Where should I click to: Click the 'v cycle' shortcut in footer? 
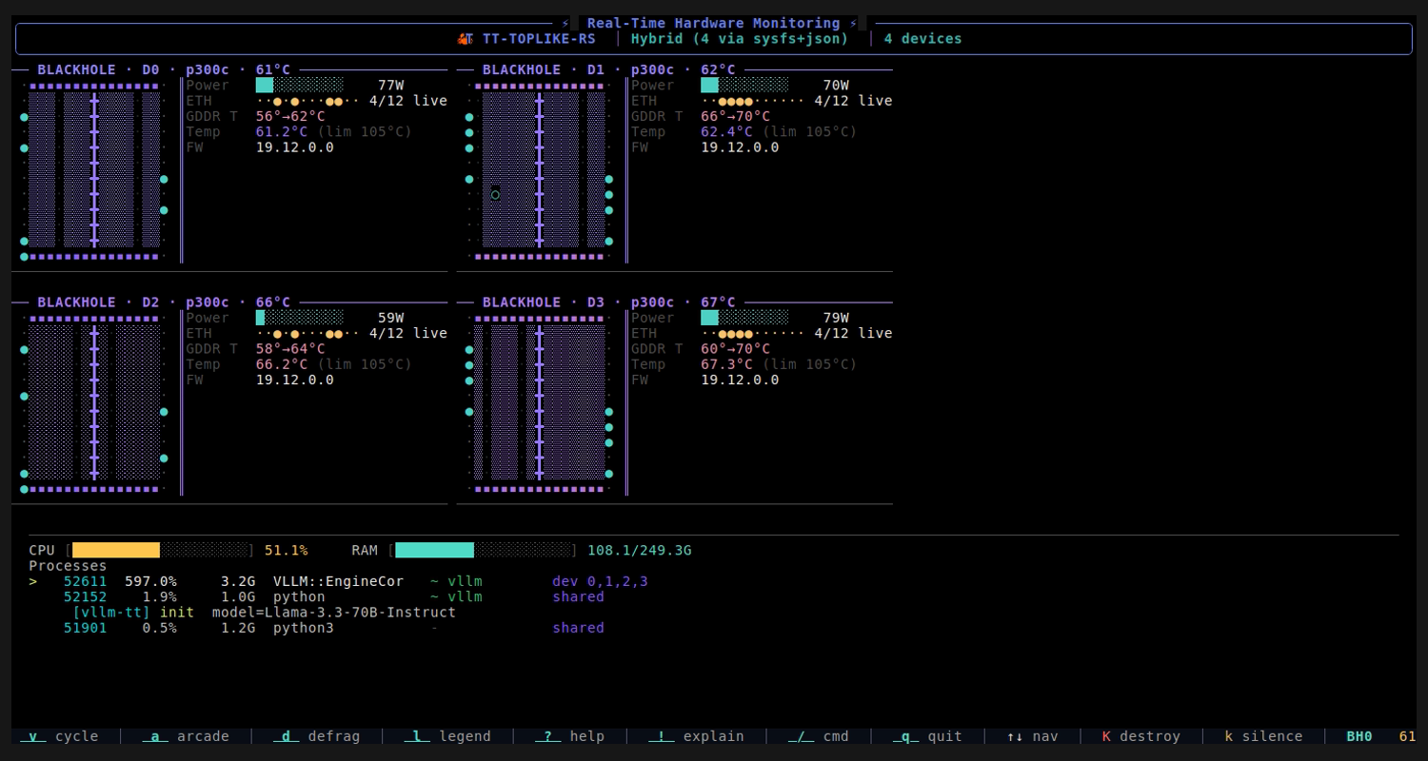[59, 736]
